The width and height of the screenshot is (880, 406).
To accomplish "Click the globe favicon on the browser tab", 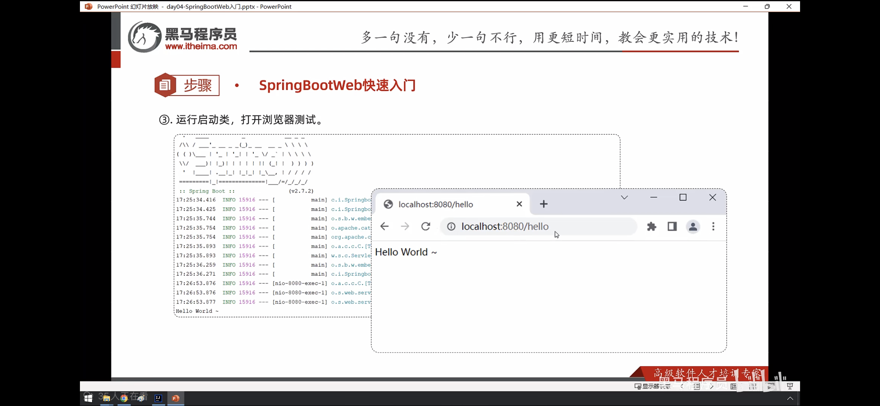I will [x=388, y=204].
